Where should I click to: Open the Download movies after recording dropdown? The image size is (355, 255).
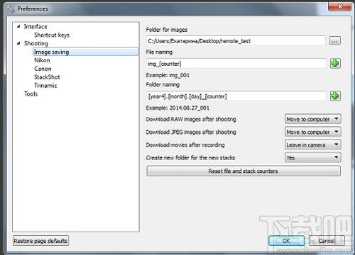click(313, 144)
